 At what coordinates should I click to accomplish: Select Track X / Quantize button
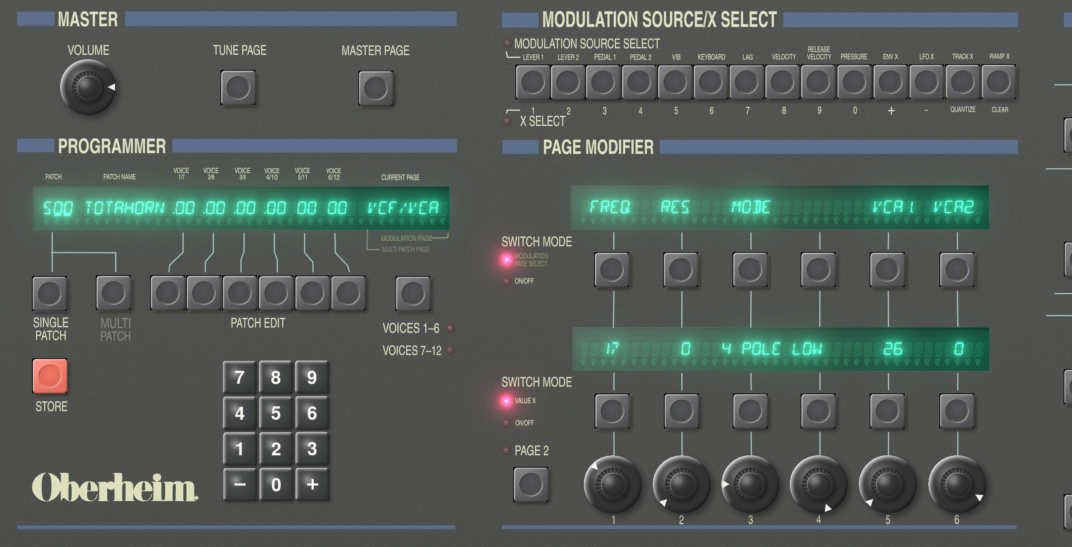point(963,82)
